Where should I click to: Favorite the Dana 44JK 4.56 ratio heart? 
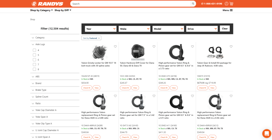[x=231, y=96]
